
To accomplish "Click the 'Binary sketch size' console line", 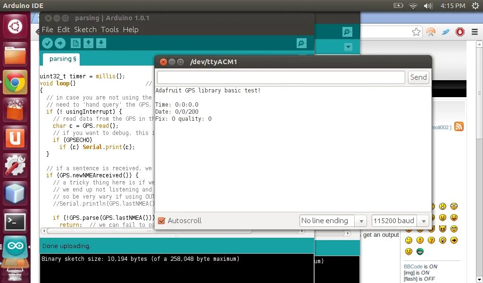I will tap(141, 259).
